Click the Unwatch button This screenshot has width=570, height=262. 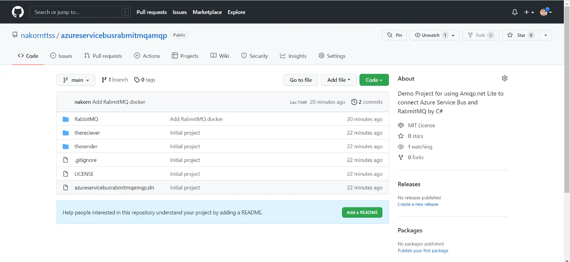431,35
